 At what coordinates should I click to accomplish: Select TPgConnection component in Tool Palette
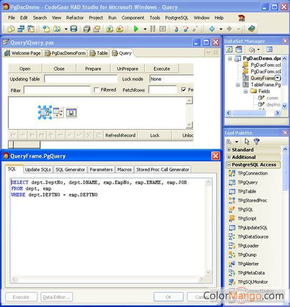pyautogui.click(x=248, y=173)
